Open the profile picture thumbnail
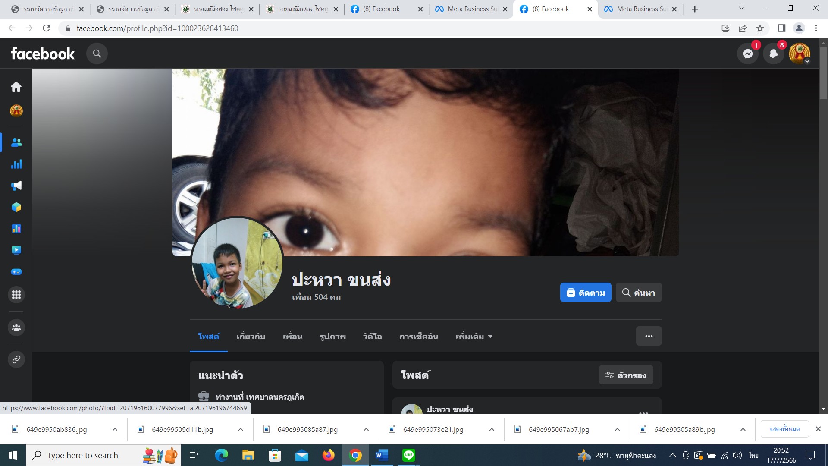This screenshot has width=828, height=466. click(x=237, y=263)
